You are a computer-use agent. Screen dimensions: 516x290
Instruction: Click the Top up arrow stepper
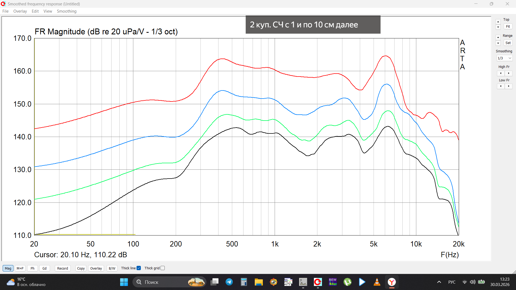(x=498, y=22)
